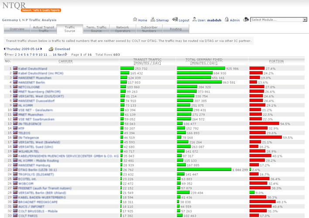Click chart icon next to HL KOMM
309x218 pixels.
tap(15, 106)
